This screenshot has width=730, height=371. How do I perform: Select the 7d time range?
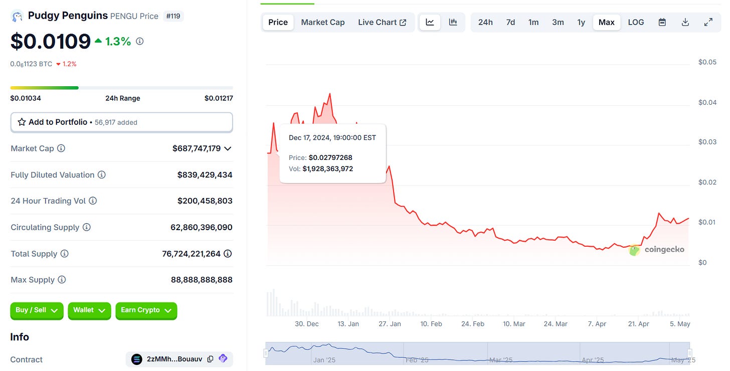(x=510, y=22)
